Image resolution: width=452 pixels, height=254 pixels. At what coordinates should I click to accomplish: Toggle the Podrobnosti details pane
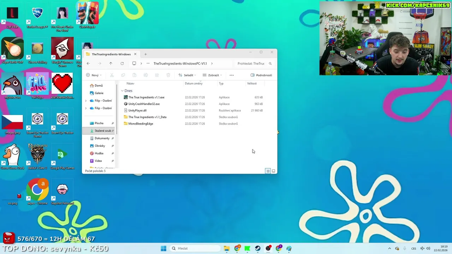(x=261, y=75)
